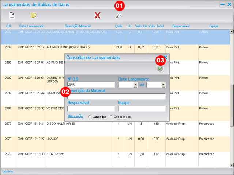Click the Responsável text field in dialog
This screenshot has width=234, height=175.
pos(91,109)
